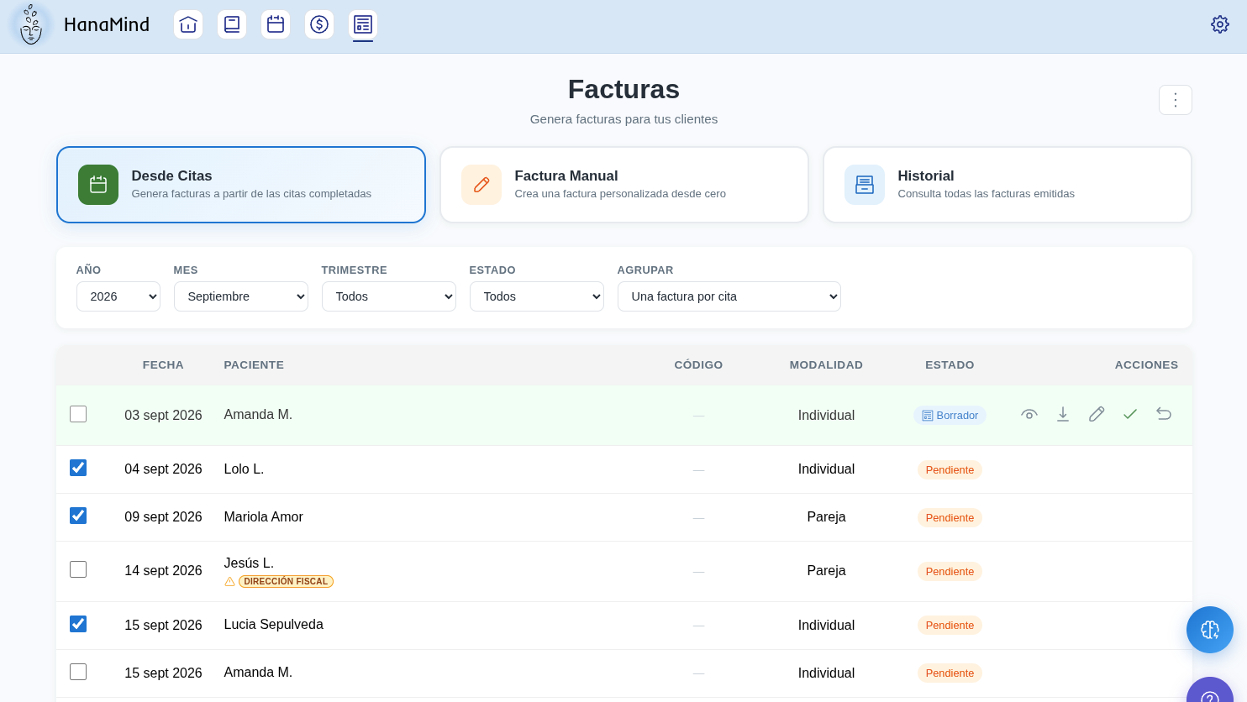This screenshot has height=702, width=1247.
Task: Check the box for 03 sept Amanda M.
Action: click(78, 414)
